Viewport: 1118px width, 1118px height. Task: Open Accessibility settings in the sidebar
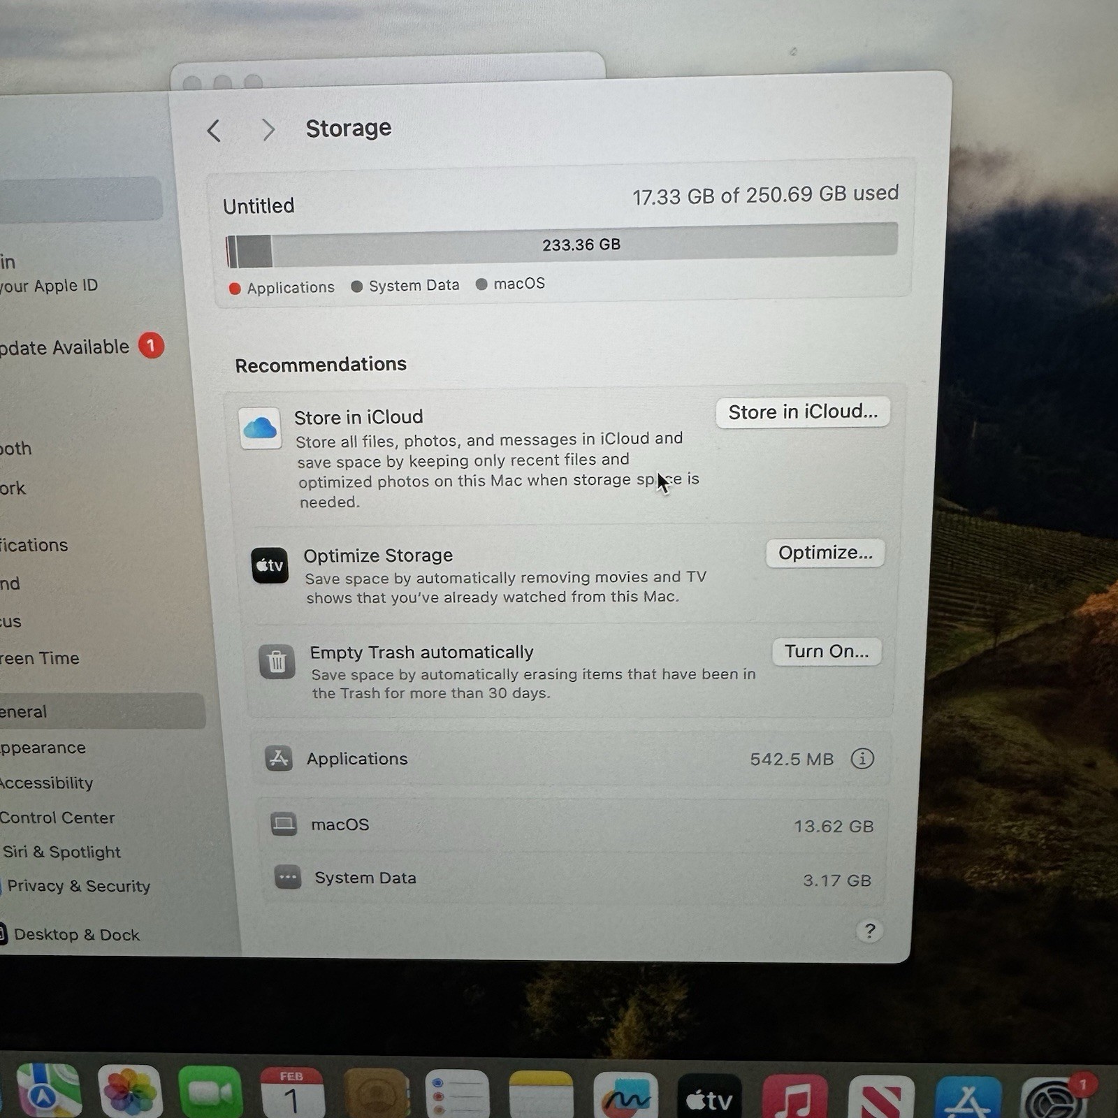46,783
